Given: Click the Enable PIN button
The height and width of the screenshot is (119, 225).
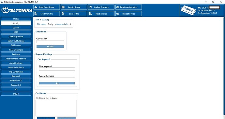Looking at the screenshot, I should tap(50, 47).
